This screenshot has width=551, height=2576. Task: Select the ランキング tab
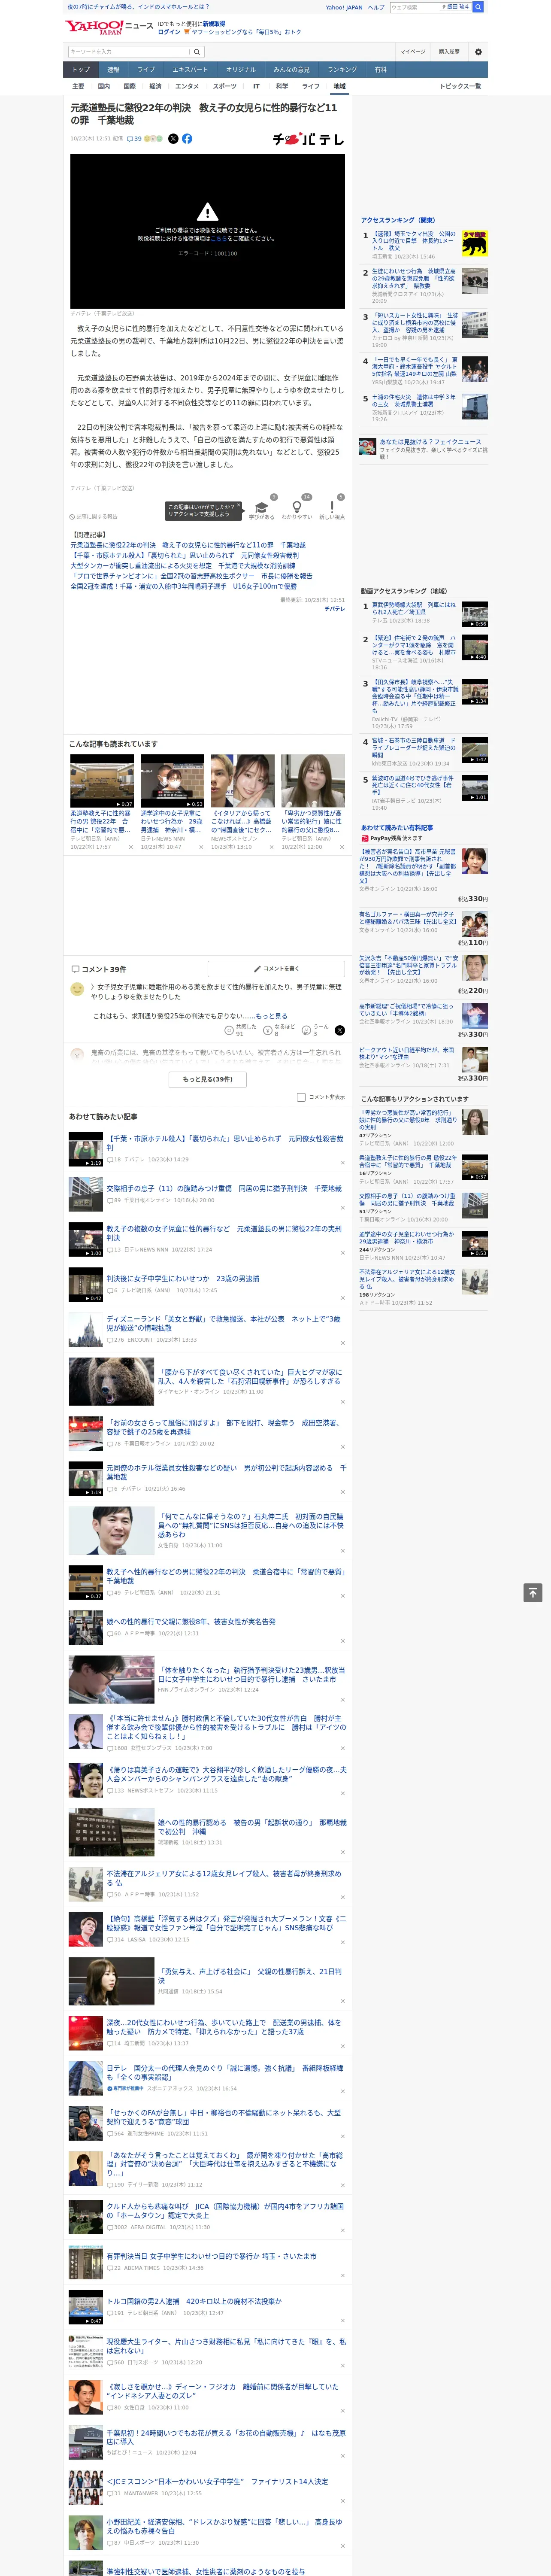(342, 70)
